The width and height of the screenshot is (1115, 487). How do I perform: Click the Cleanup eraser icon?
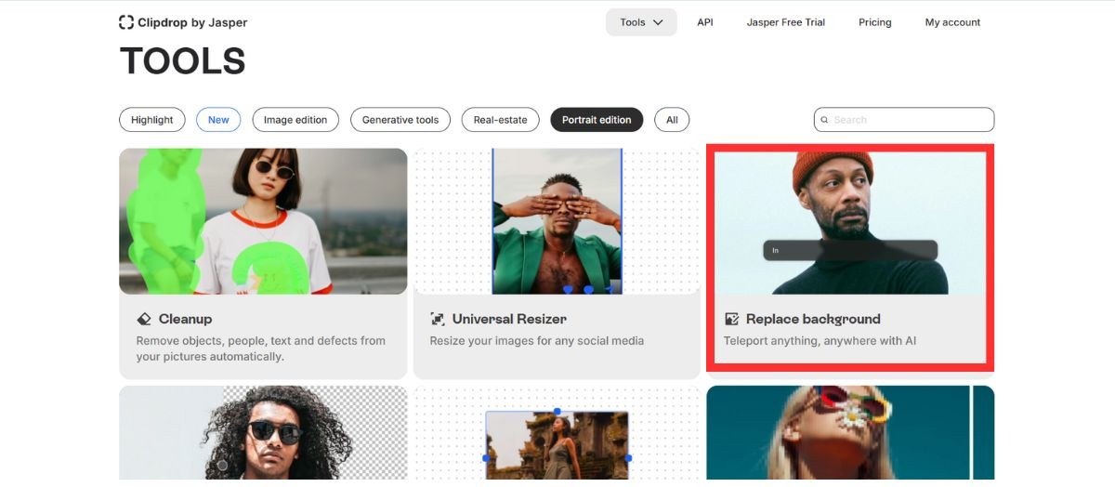144,319
